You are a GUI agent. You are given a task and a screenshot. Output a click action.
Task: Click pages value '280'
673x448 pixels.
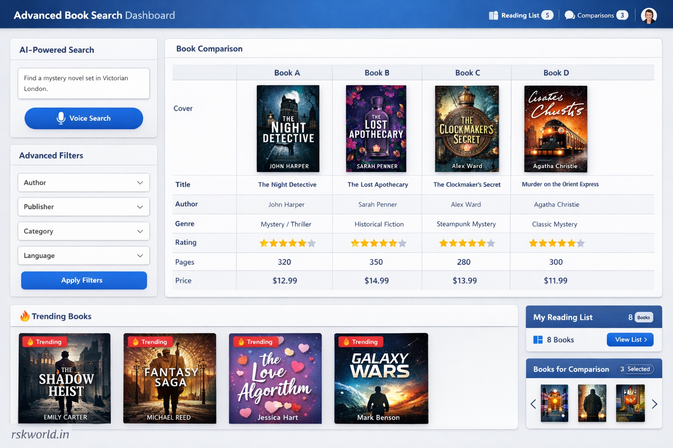click(x=464, y=262)
